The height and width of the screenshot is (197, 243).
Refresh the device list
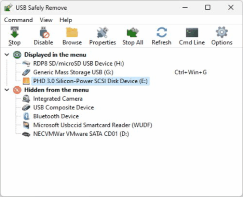pyautogui.click(x=162, y=33)
